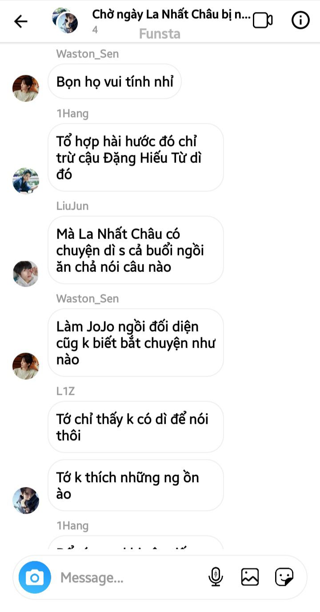
Task: Open the blue camera button
Action: coord(35,577)
